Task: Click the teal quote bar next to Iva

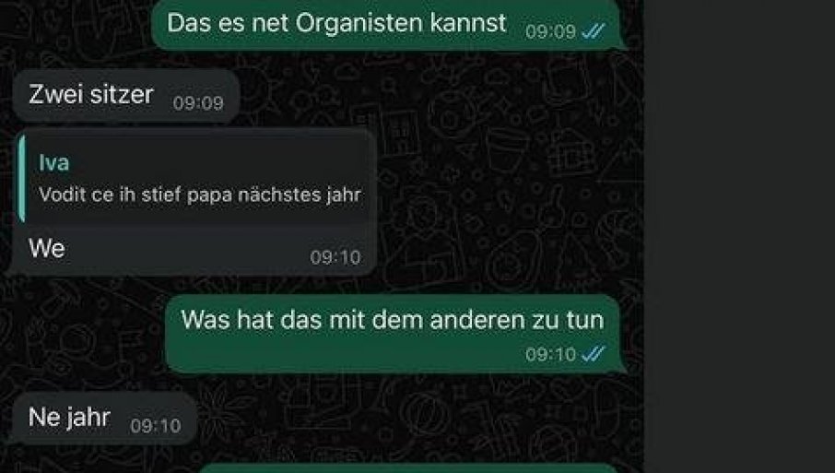Action: point(21,179)
